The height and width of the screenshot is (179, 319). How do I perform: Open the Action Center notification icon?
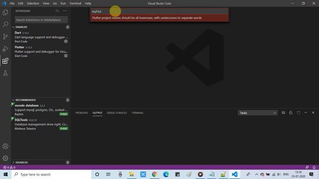[311, 175]
